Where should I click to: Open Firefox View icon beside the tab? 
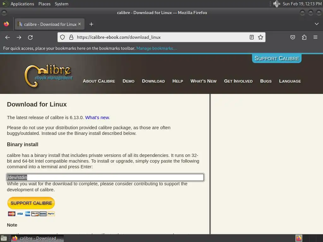click(6, 24)
